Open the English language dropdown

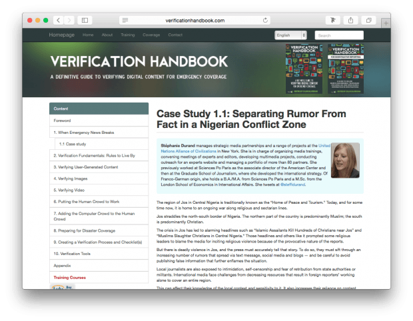[x=290, y=35]
